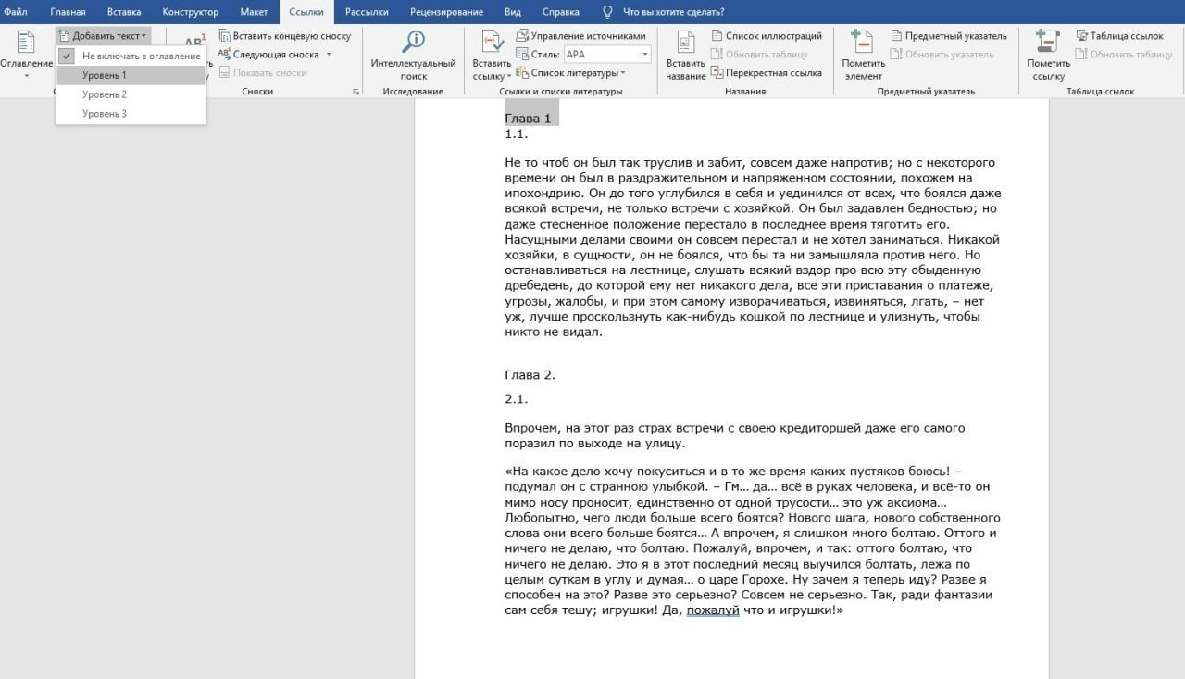Choose Уровень 2 from the menu
Screen dimensions: 1185x679
131,94
